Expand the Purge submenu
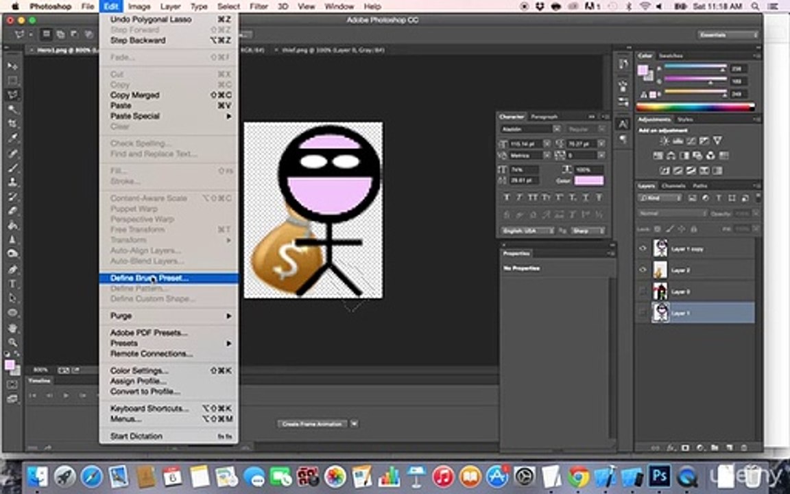This screenshot has width=790, height=494. tap(169, 316)
